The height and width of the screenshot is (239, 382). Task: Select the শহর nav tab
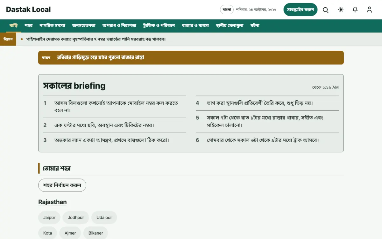[x=29, y=25]
